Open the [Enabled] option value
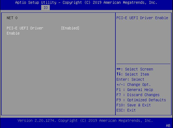 click(x=70, y=28)
